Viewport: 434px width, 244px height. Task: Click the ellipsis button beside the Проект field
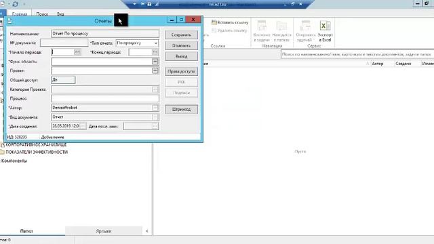click(x=155, y=70)
